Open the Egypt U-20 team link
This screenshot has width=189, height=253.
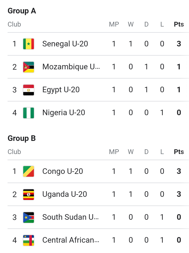point(61,90)
